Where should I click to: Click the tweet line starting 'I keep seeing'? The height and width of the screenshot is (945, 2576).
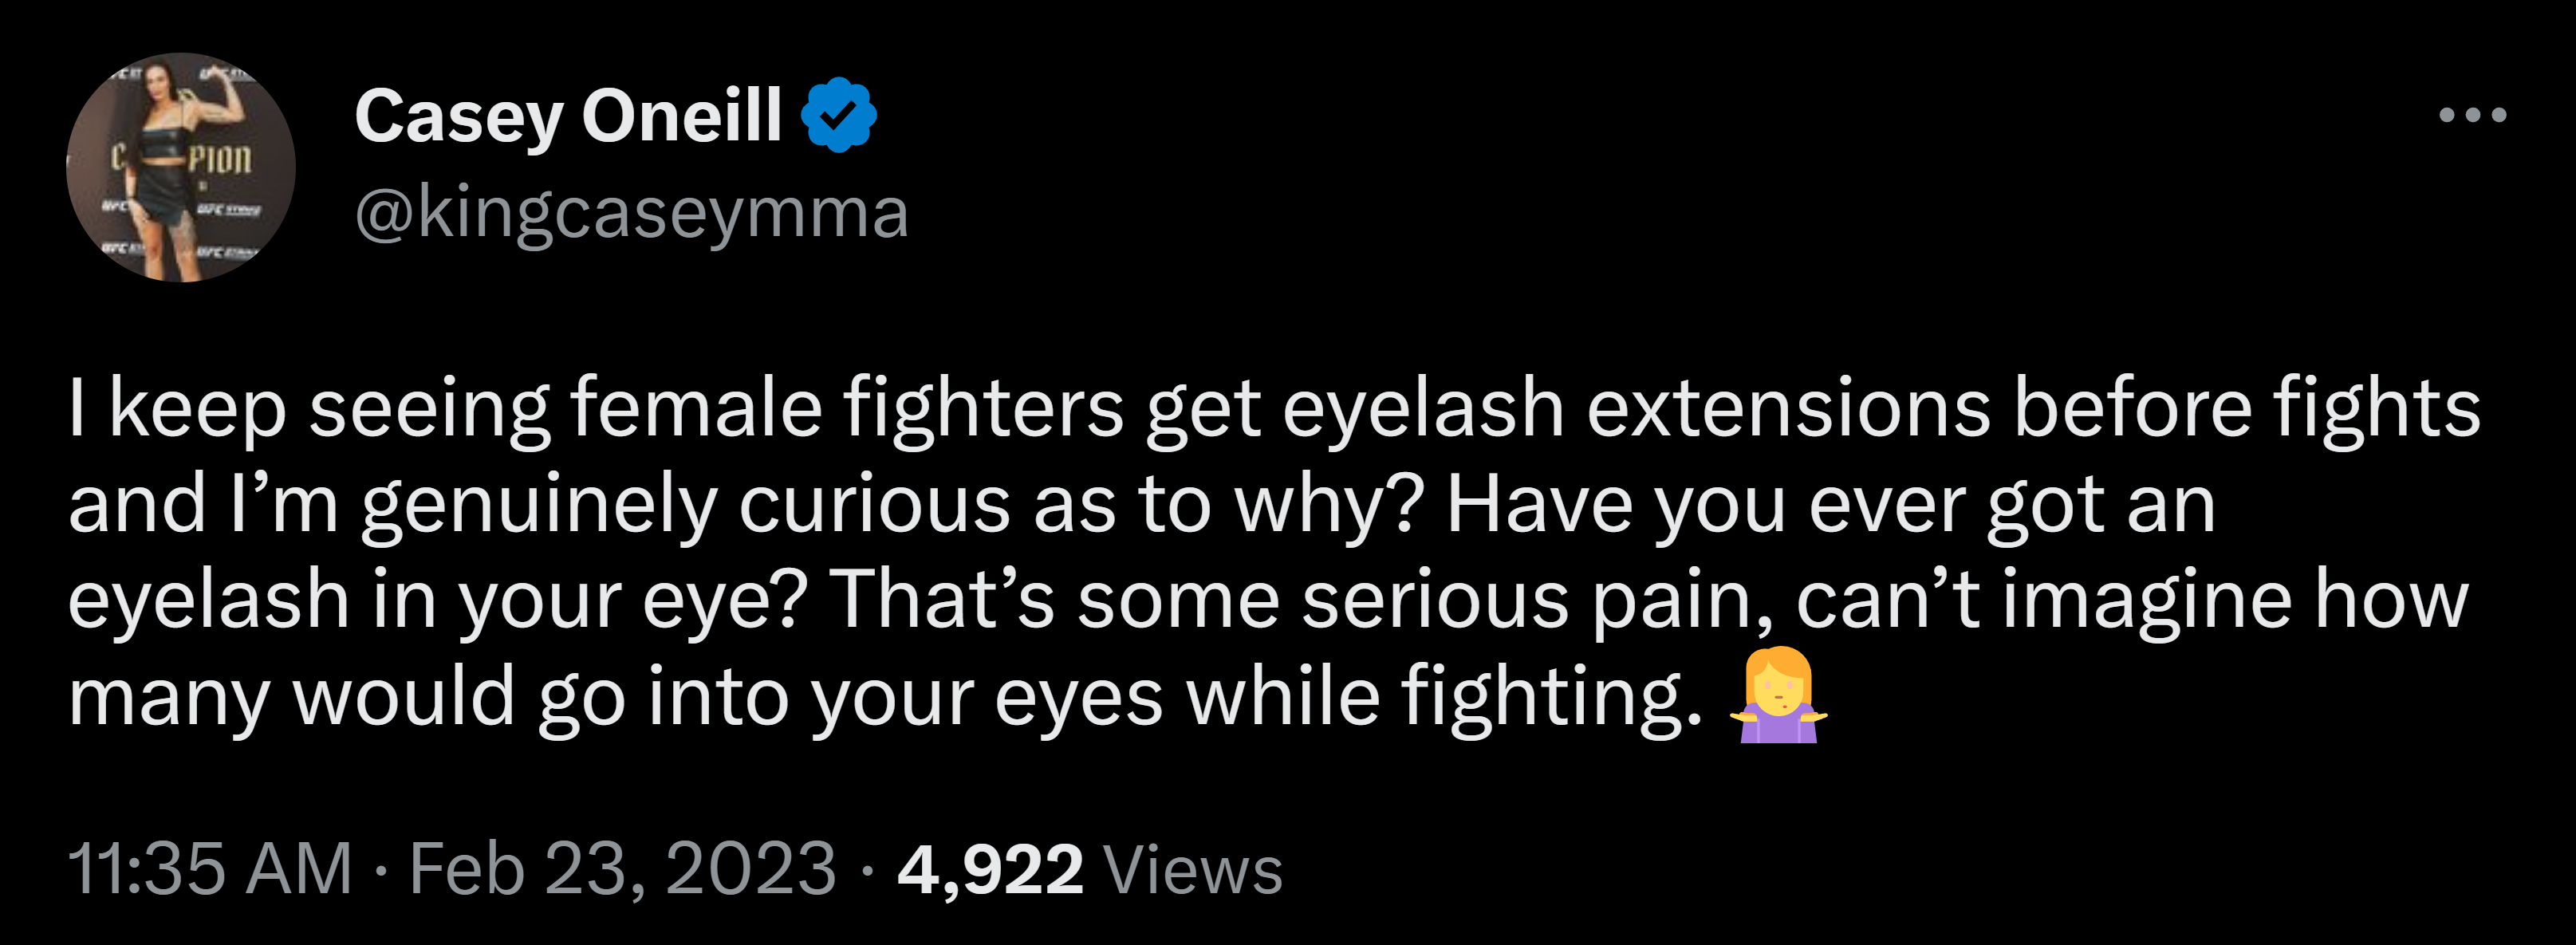point(1274,410)
